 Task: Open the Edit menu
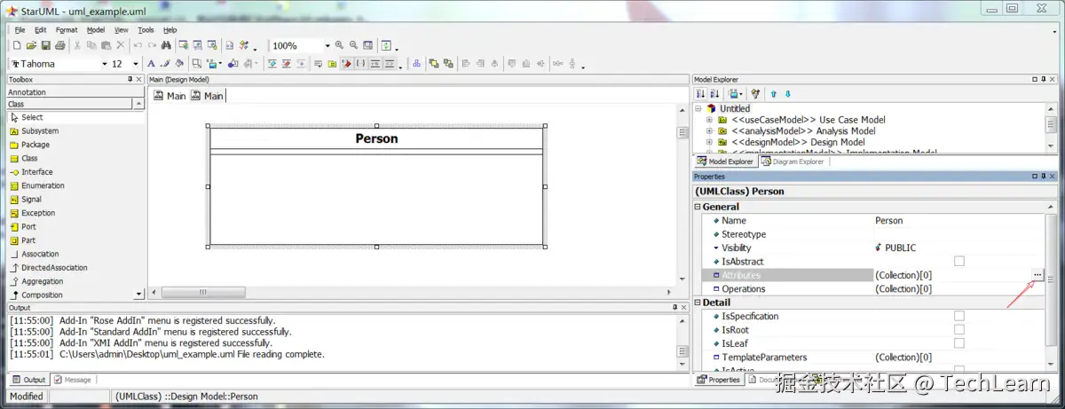point(41,30)
